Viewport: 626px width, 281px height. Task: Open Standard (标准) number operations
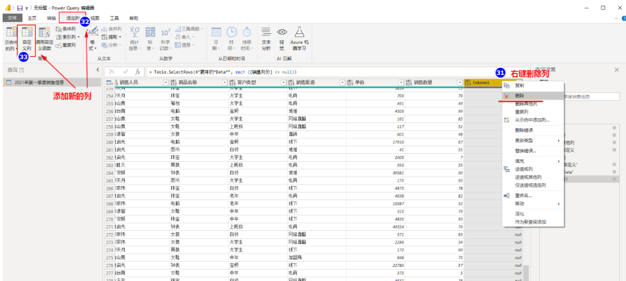pyautogui.click(x=150, y=39)
